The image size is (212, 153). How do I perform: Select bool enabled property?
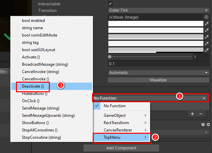pyautogui.click(x=52, y=21)
